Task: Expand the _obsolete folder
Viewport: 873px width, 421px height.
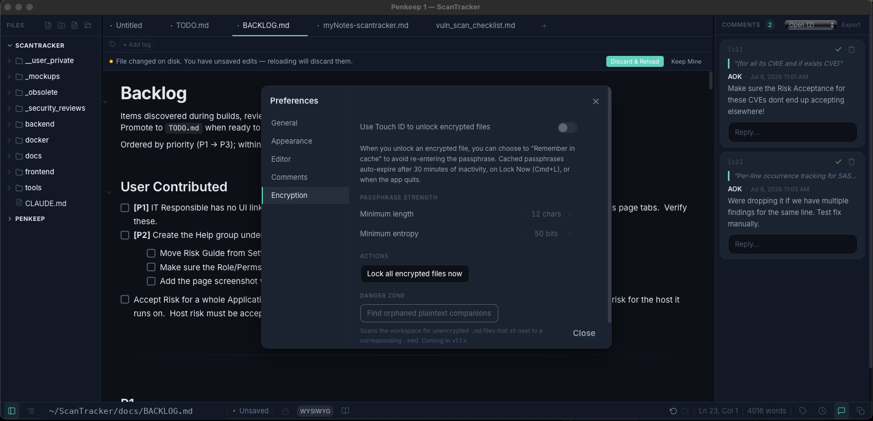Action: 9,93
